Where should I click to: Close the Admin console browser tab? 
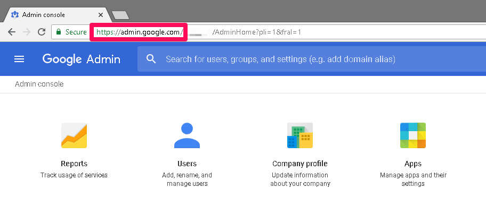point(100,15)
